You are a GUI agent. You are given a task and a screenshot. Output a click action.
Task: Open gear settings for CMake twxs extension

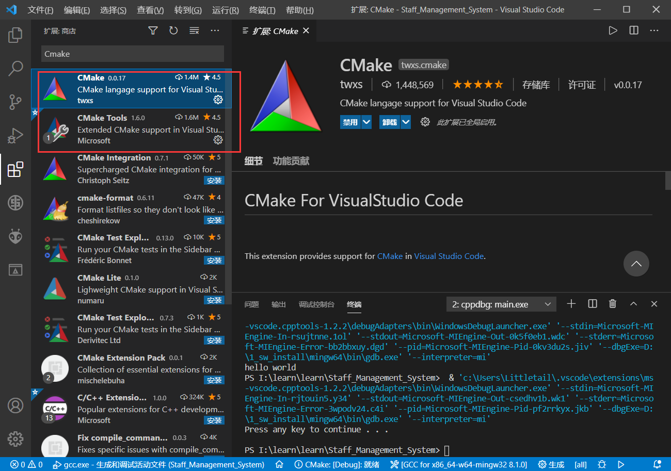218,100
